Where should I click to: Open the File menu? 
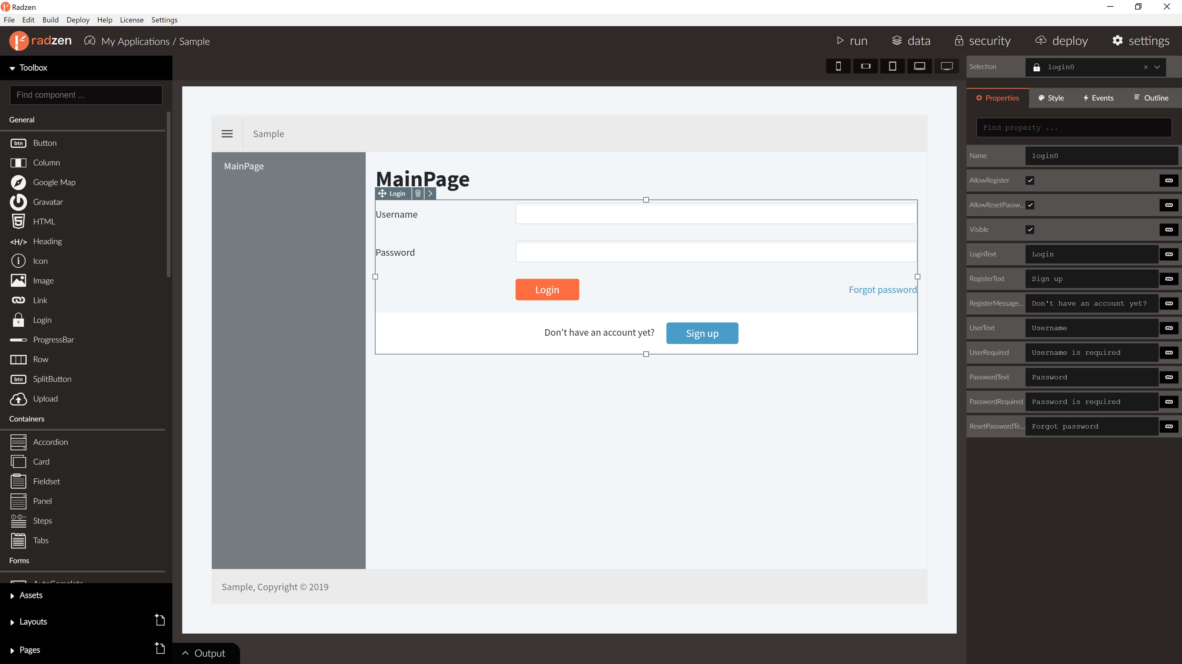[x=9, y=20]
